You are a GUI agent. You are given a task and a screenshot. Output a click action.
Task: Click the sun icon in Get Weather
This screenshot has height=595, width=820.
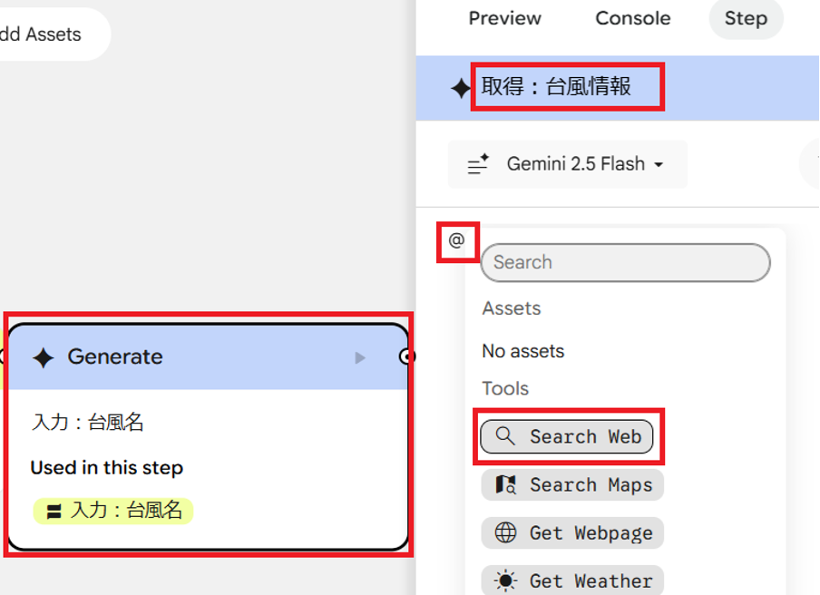[x=505, y=580]
